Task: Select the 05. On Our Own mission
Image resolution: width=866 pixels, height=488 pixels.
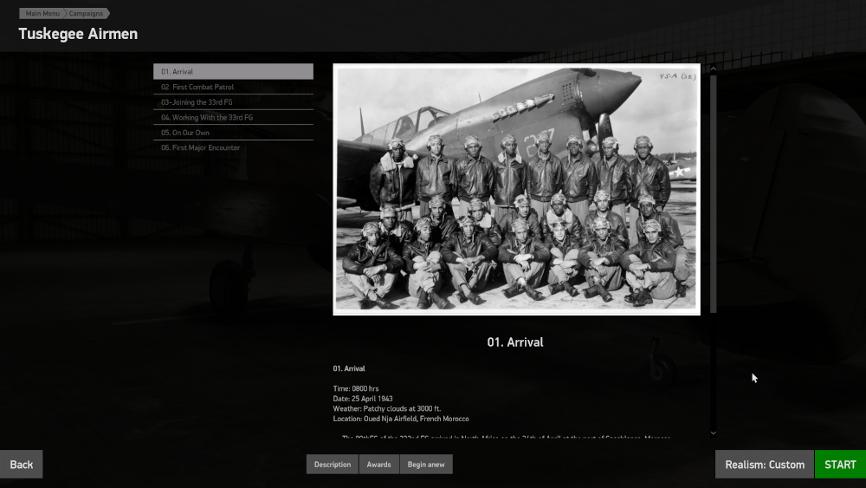Action: pyautogui.click(x=233, y=133)
